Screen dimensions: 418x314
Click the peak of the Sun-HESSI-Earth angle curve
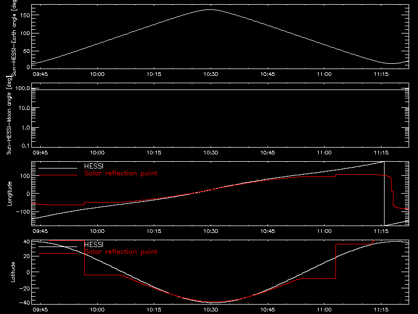[x=211, y=10]
